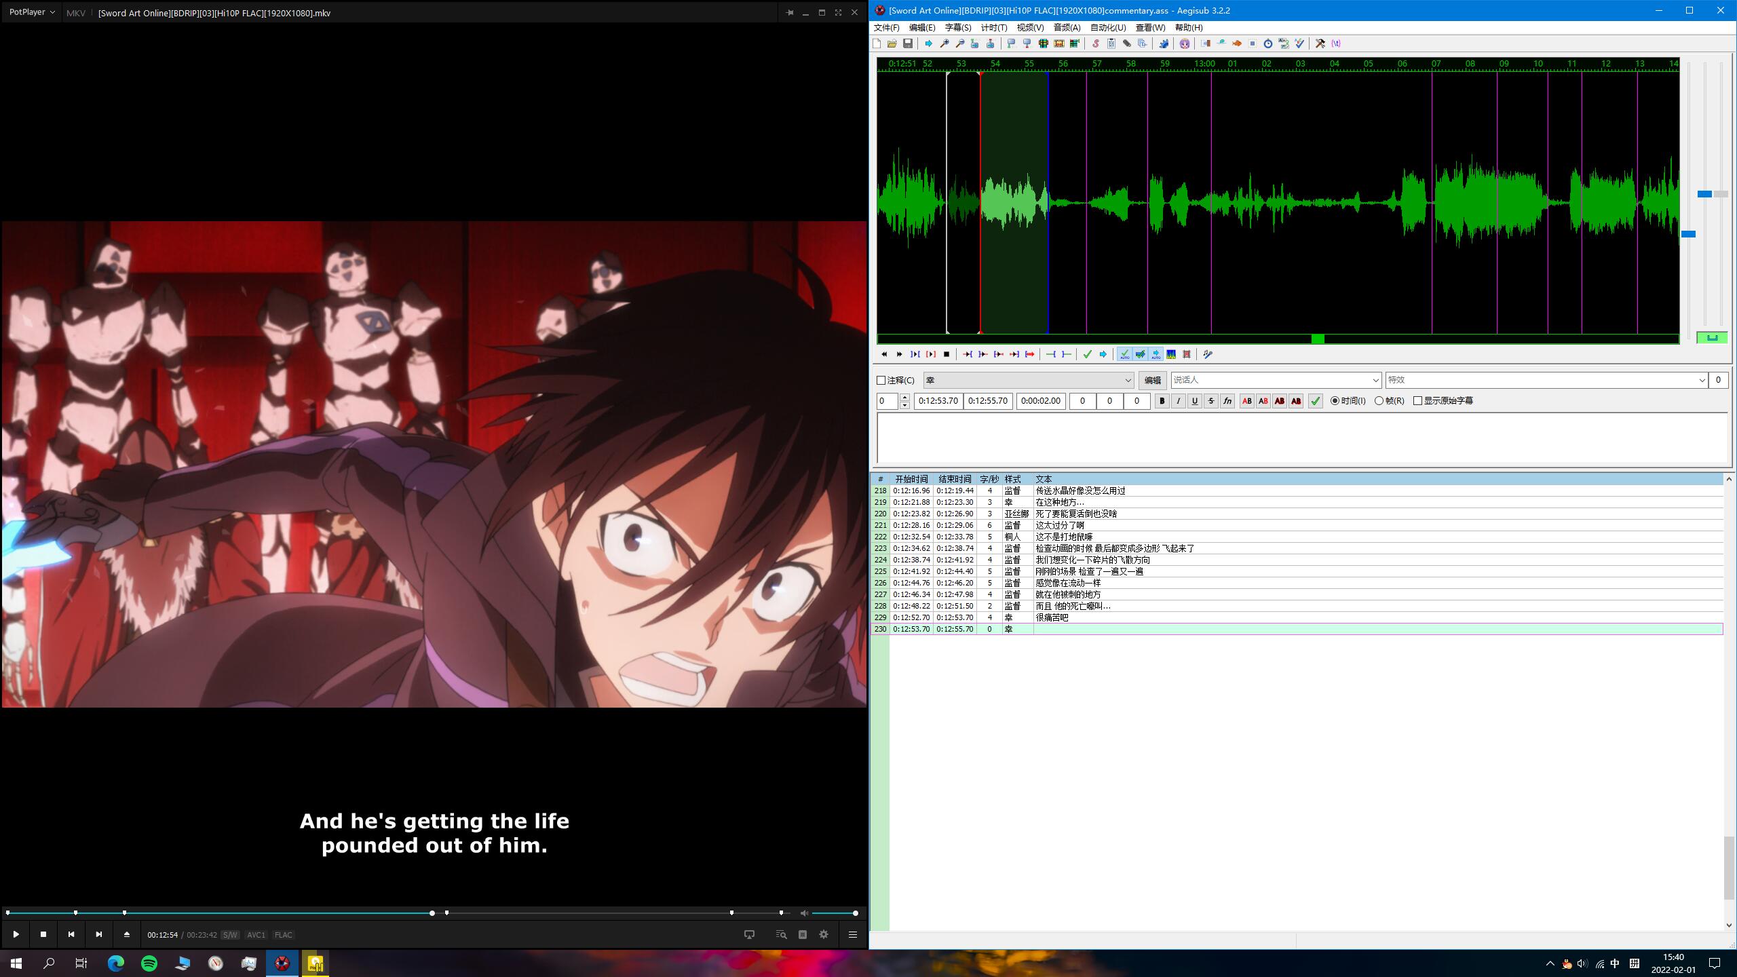The width and height of the screenshot is (1737, 977).
Task: Open the Fonts Collector icon
Action: pos(1143,43)
